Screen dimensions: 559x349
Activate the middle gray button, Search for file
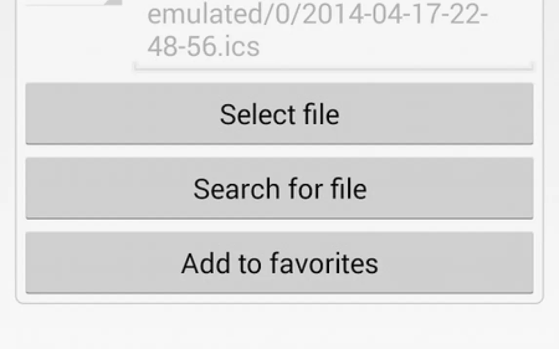tap(279, 188)
